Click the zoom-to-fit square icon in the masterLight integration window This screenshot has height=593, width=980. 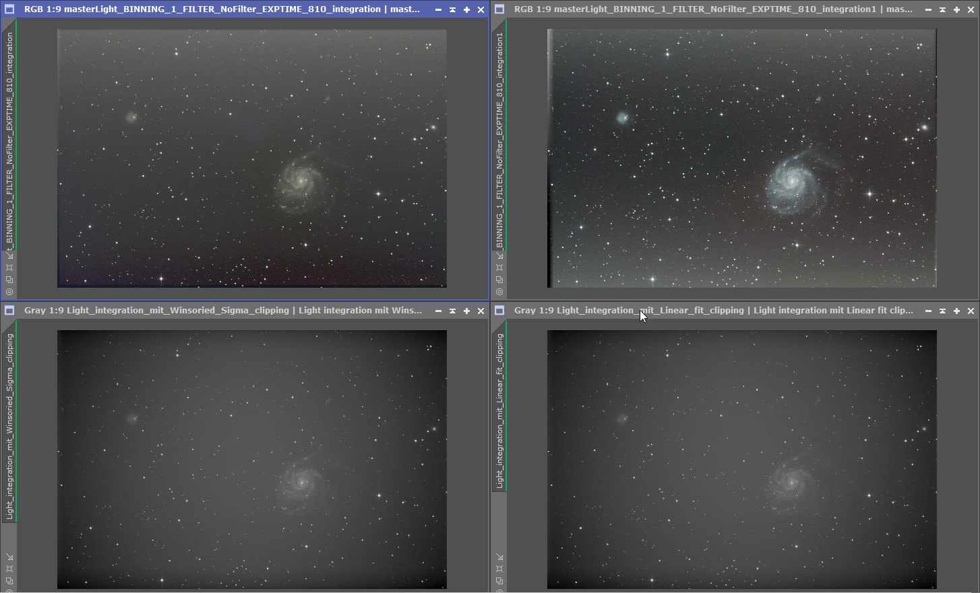tap(9, 268)
